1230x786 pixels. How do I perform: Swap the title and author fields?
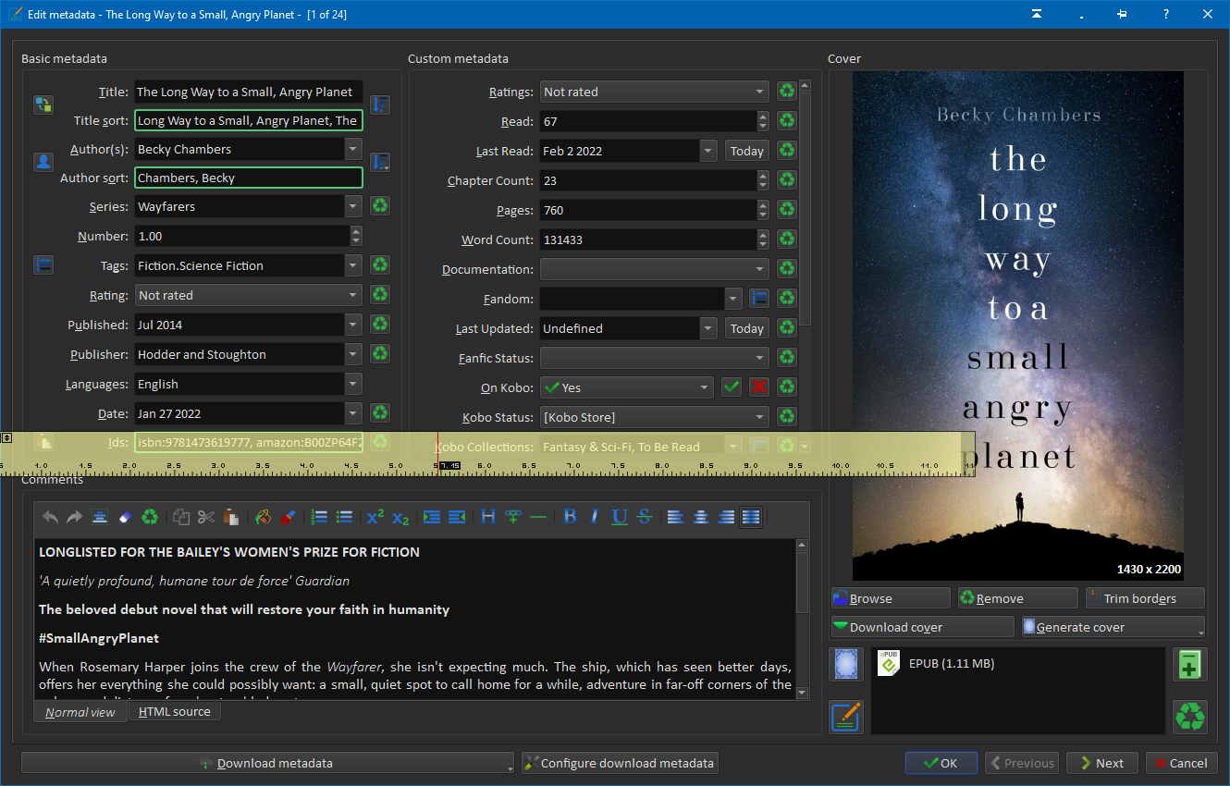43,104
